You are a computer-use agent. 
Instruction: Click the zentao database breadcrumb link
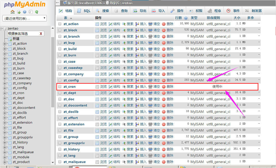(121, 3)
